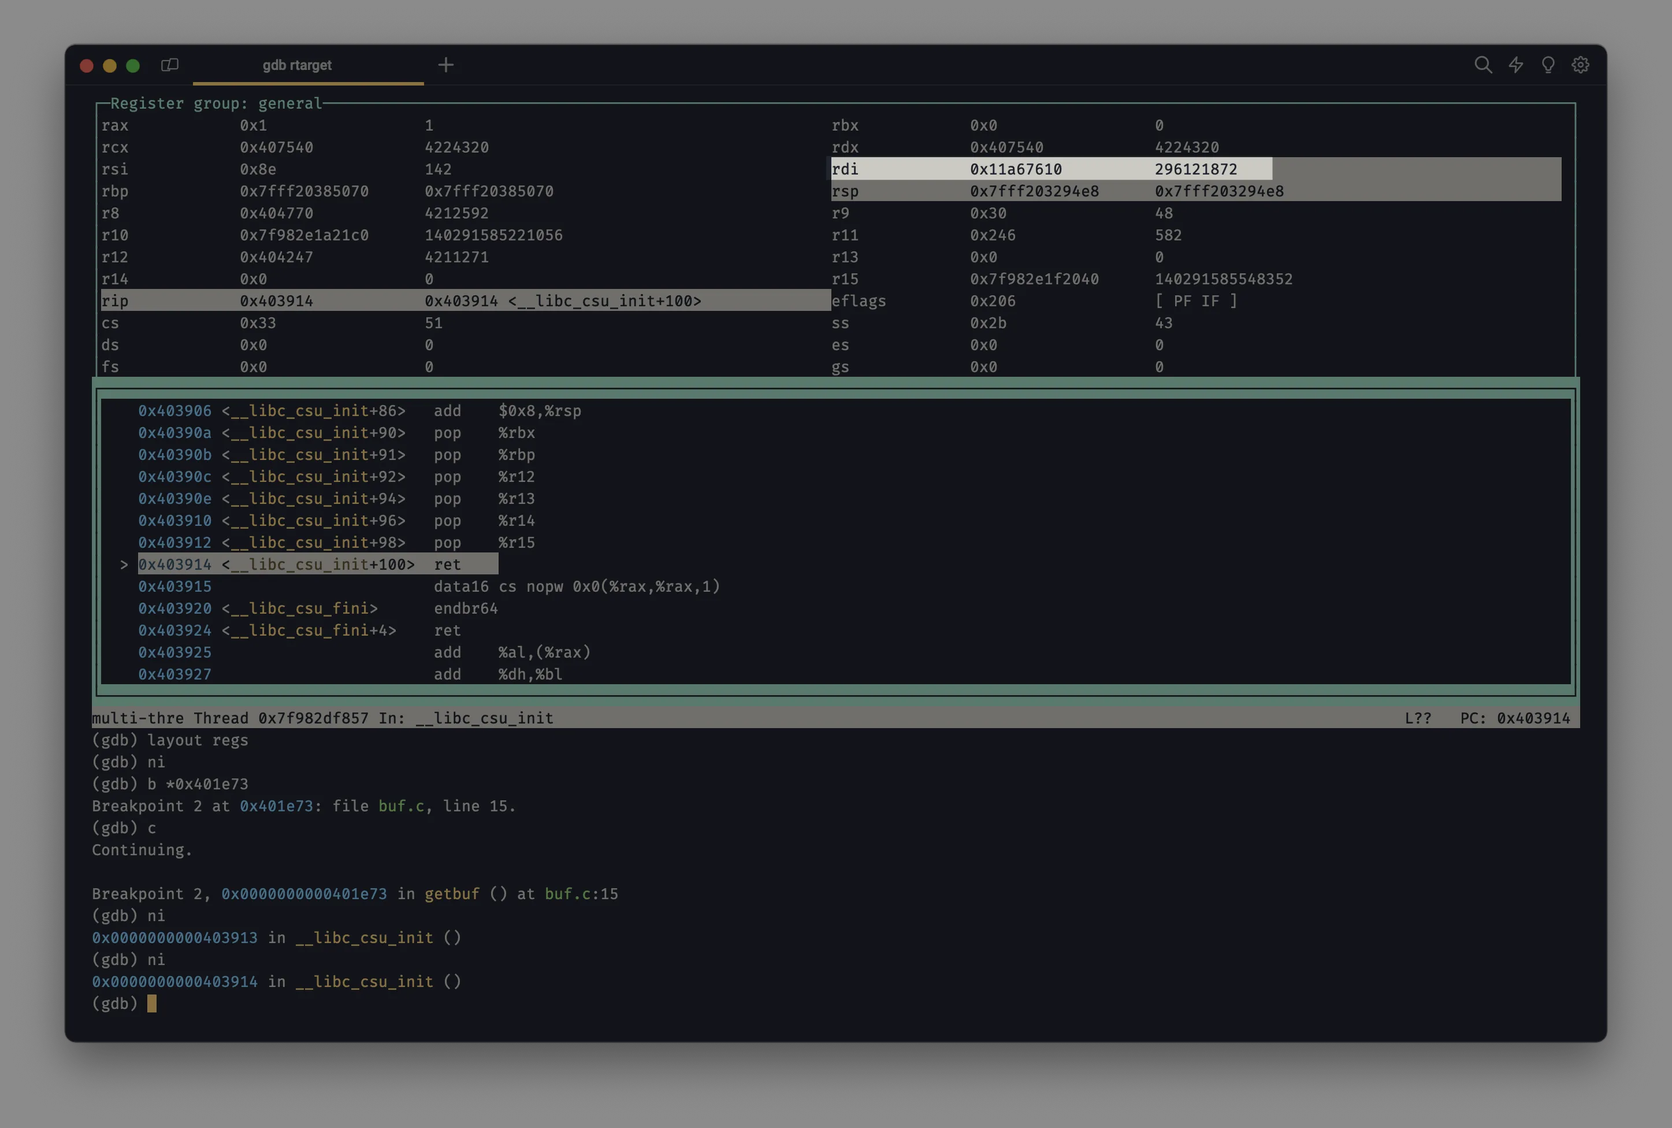Click the pop %r12 instruction
This screenshot has height=1128, width=1672.
(484, 477)
